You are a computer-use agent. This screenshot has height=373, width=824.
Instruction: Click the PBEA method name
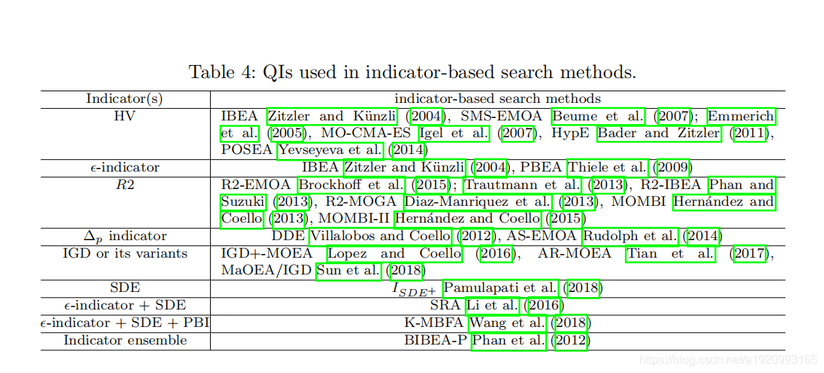click(x=542, y=167)
